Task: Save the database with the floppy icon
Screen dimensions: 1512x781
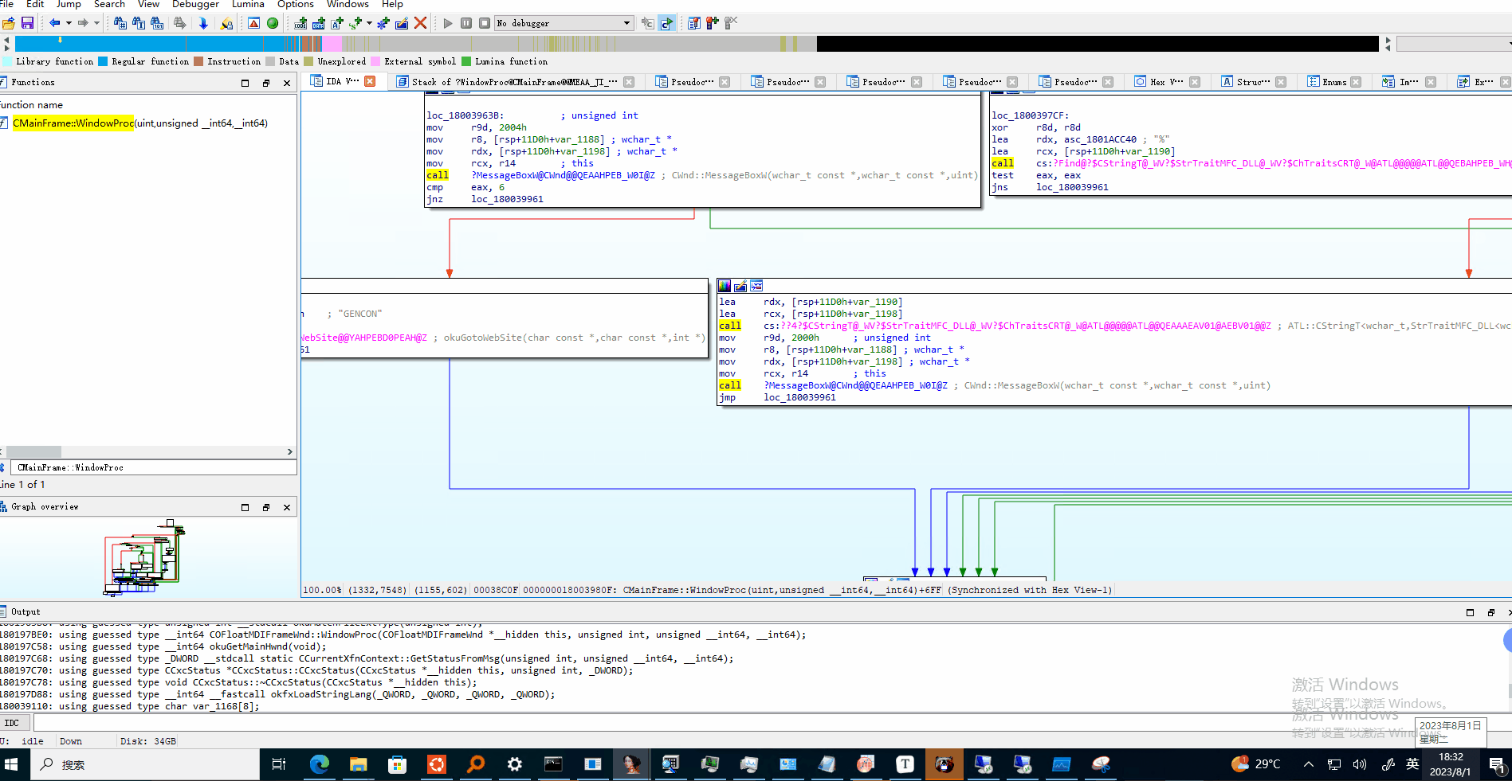Action: click(x=27, y=23)
